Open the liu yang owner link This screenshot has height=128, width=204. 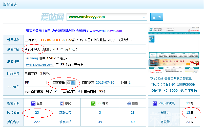tap(32, 58)
